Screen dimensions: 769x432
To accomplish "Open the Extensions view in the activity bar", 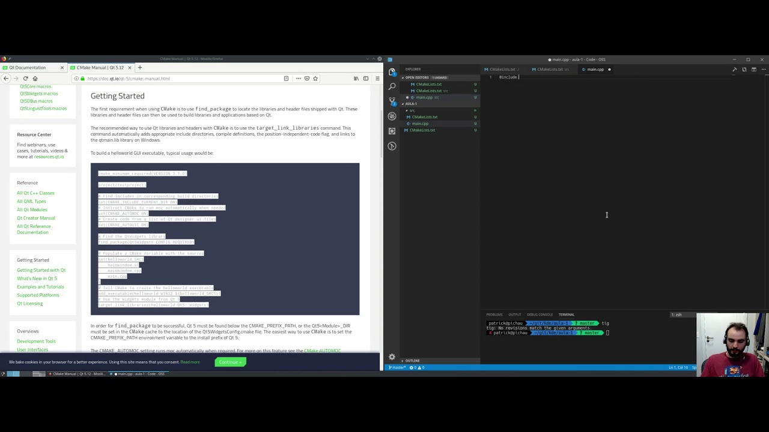I will tap(392, 130).
